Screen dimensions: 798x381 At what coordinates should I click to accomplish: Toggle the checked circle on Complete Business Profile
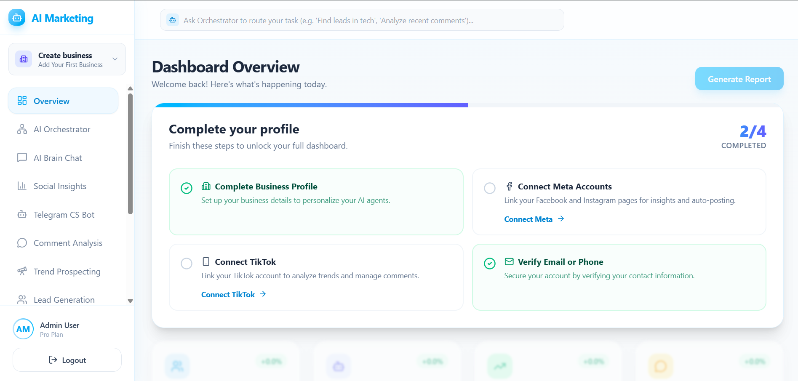click(187, 188)
